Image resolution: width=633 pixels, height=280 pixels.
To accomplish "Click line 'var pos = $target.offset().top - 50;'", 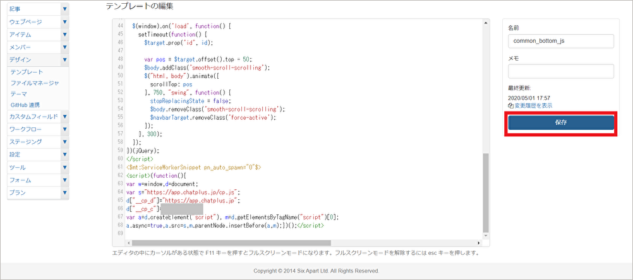I will (198, 59).
